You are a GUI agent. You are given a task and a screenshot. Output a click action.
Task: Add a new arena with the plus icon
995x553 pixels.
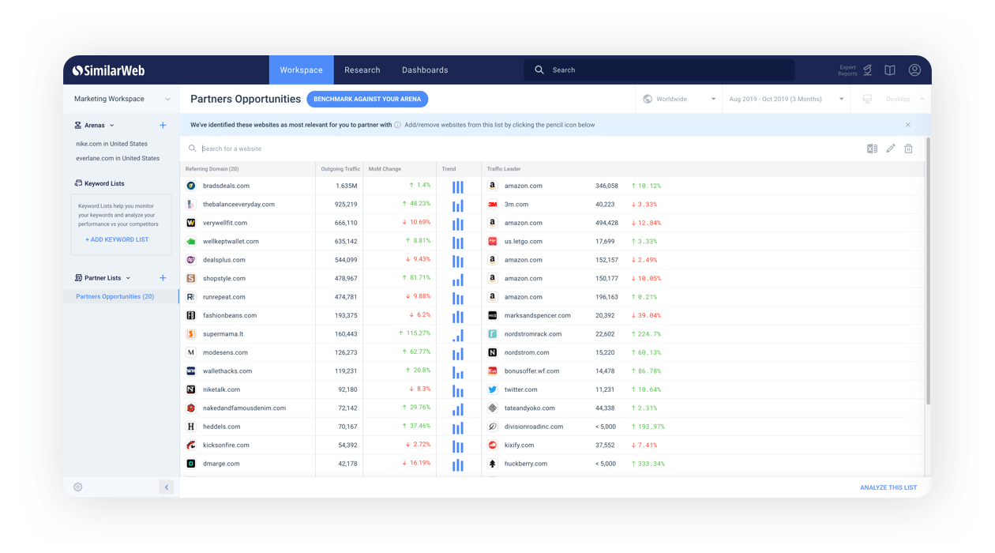163,125
